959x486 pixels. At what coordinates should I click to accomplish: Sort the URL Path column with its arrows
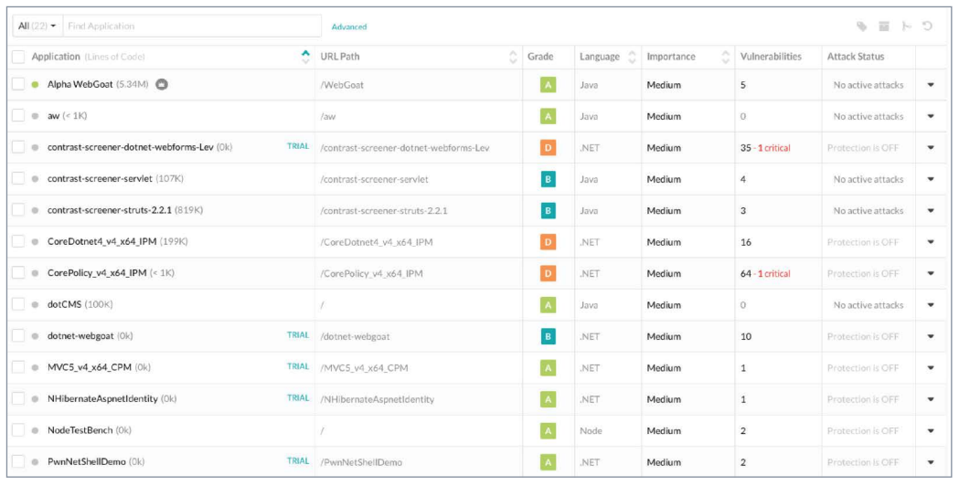tap(512, 57)
